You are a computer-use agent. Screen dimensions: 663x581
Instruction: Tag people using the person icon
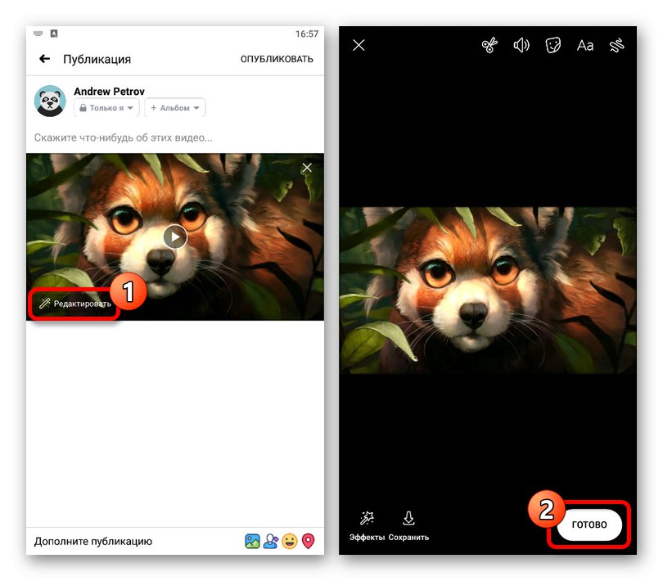tap(271, 541)
